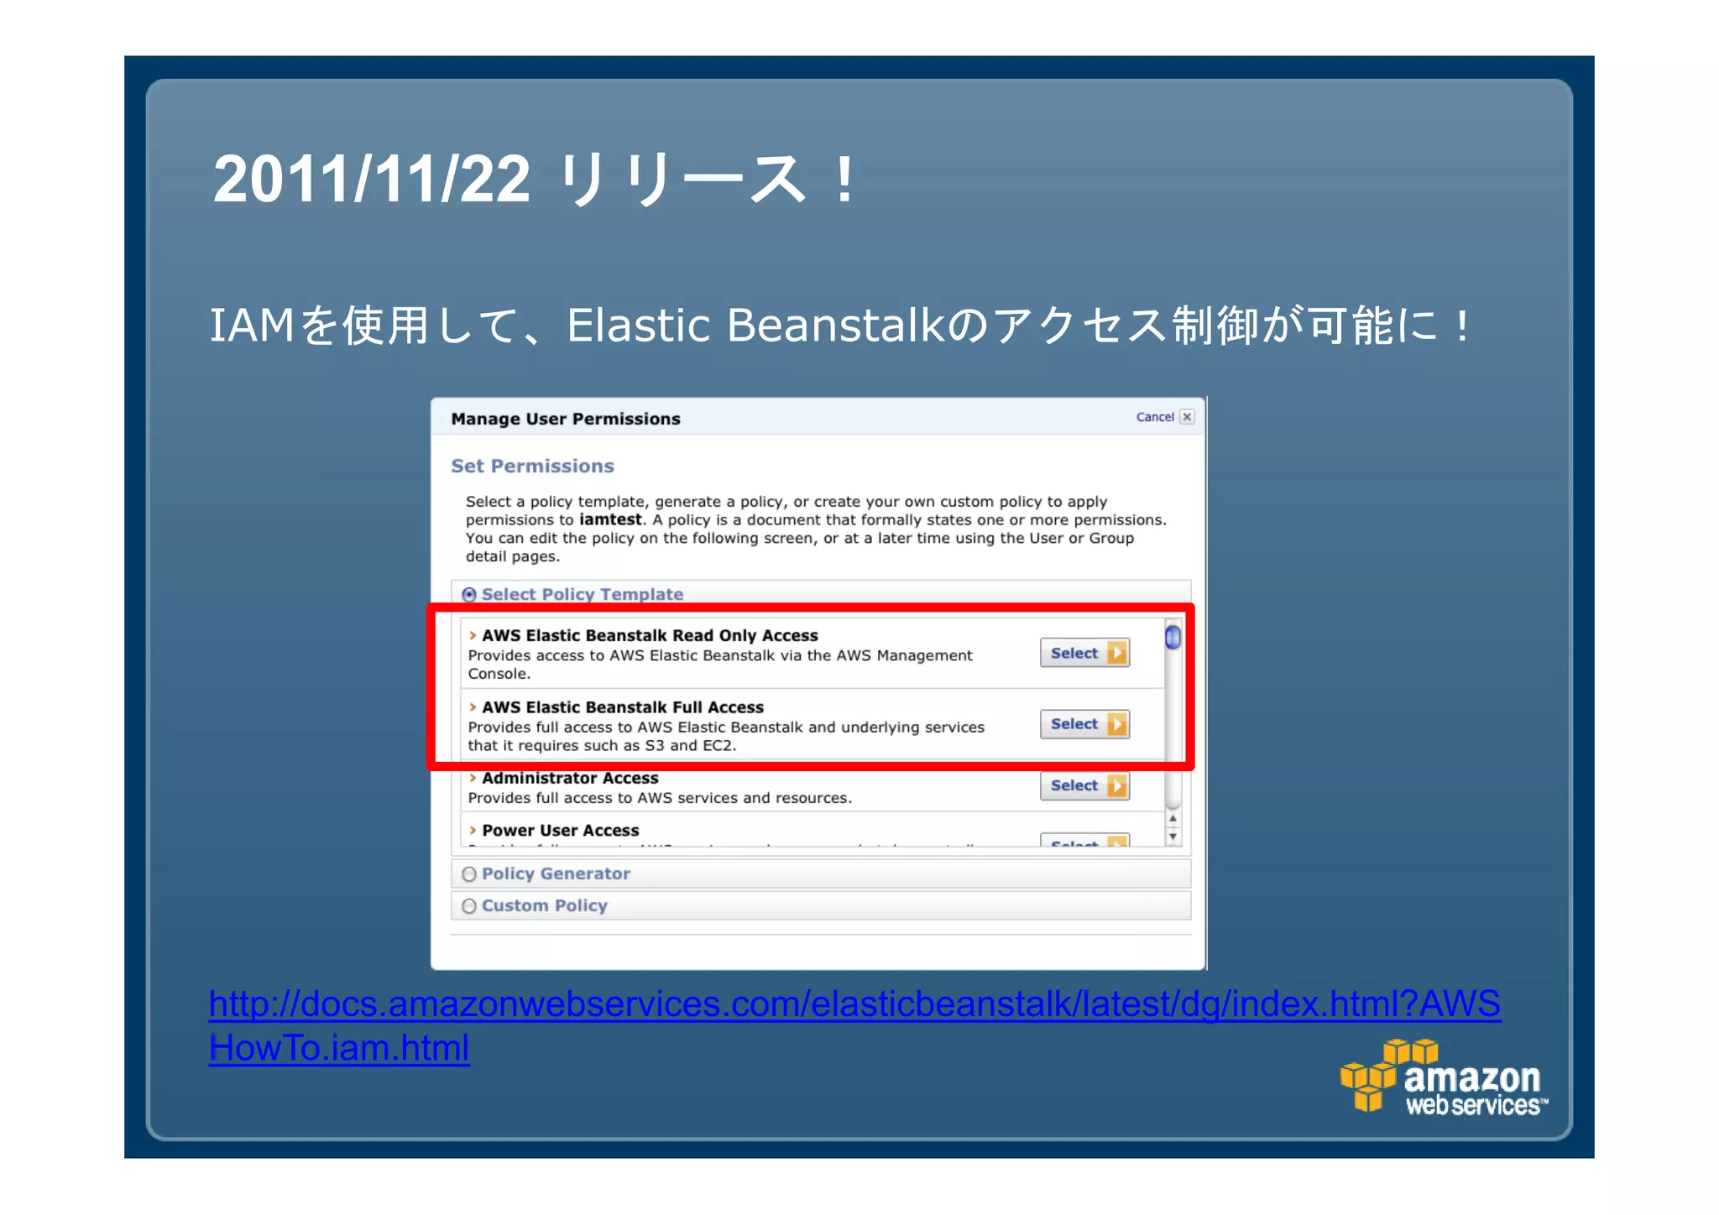The image size is (1719, 1215).
Task: Select the Select Policy Template radio button
Action: coord(469,595)
